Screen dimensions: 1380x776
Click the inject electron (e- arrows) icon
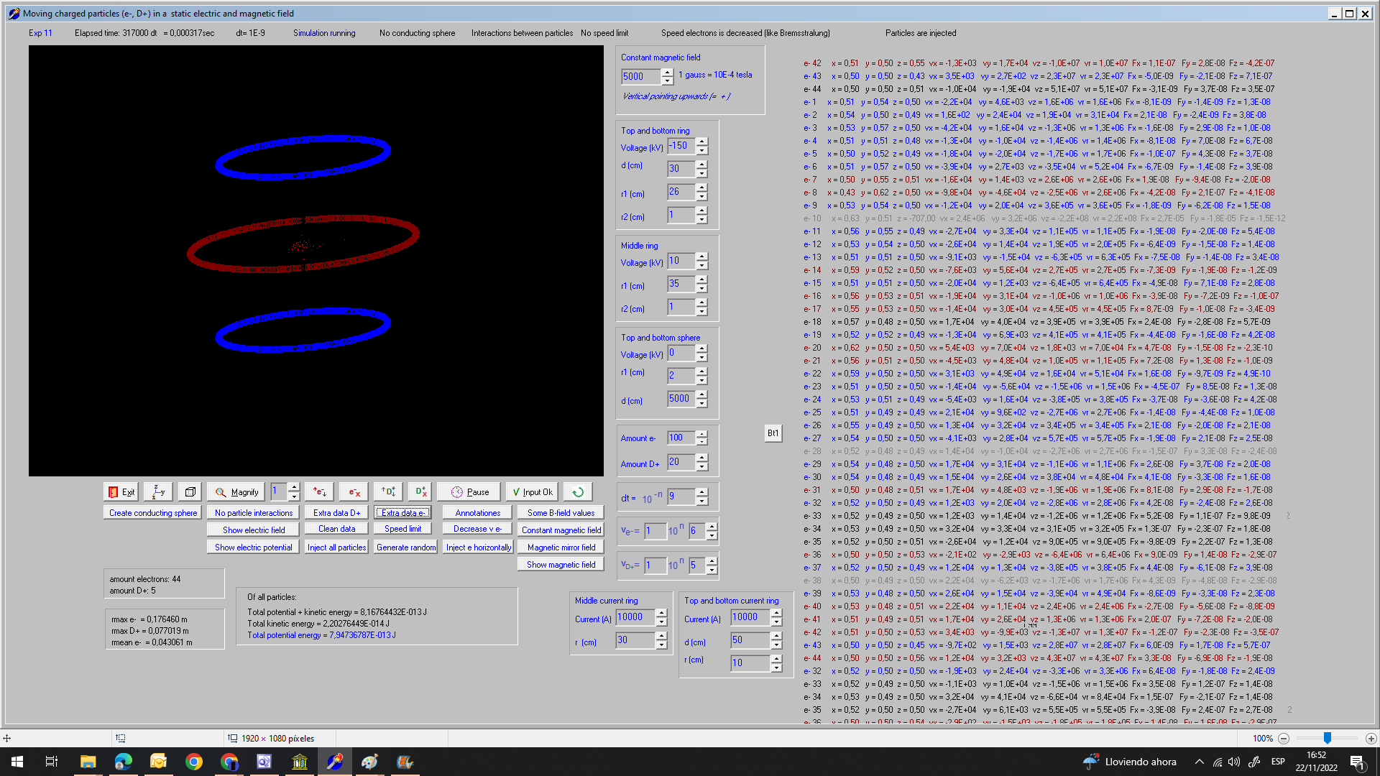(x=319, y=492)
